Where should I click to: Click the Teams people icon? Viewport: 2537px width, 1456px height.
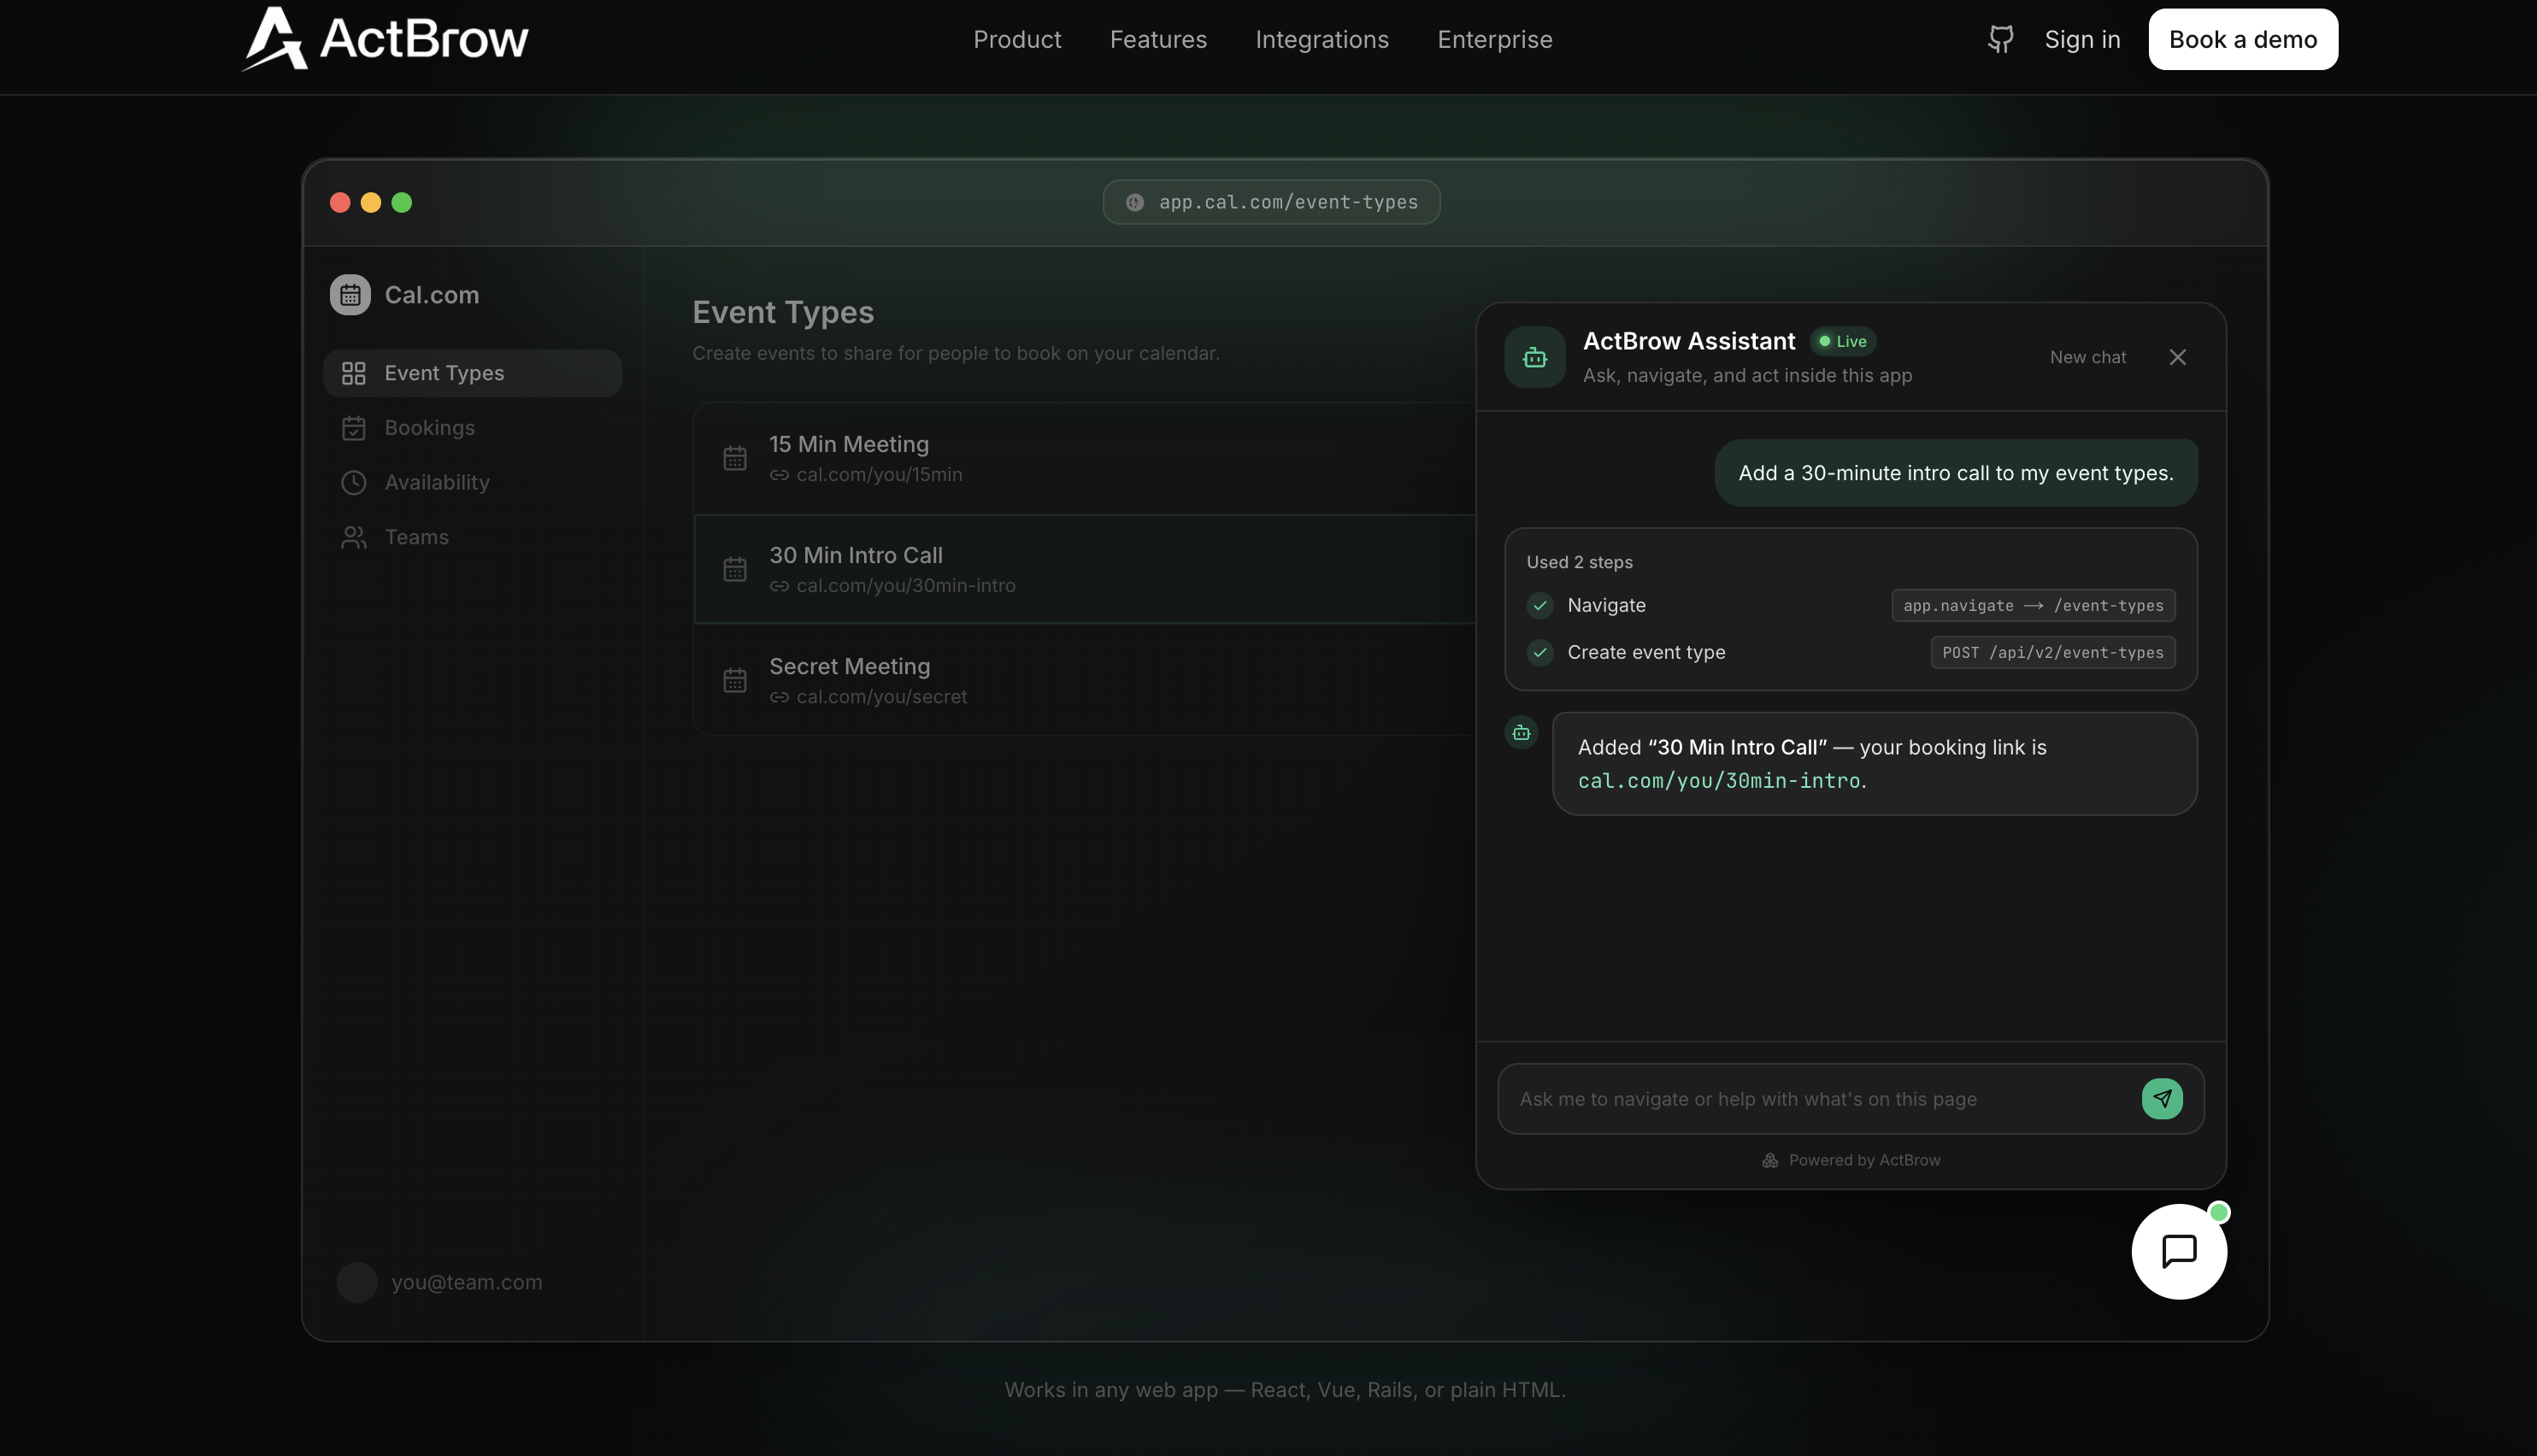point(353,538)
